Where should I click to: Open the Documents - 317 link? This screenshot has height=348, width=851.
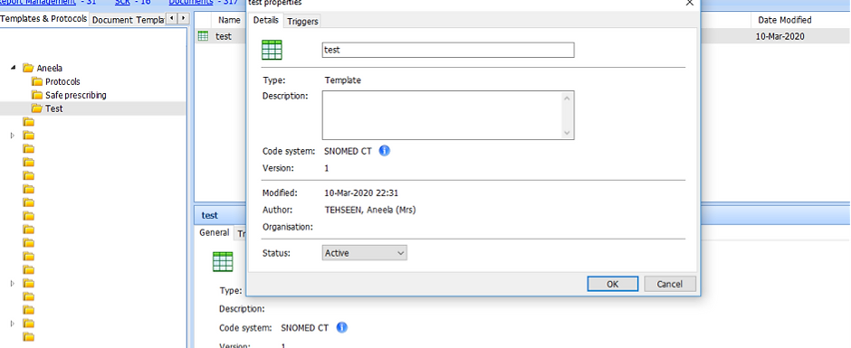coord(203,2)
